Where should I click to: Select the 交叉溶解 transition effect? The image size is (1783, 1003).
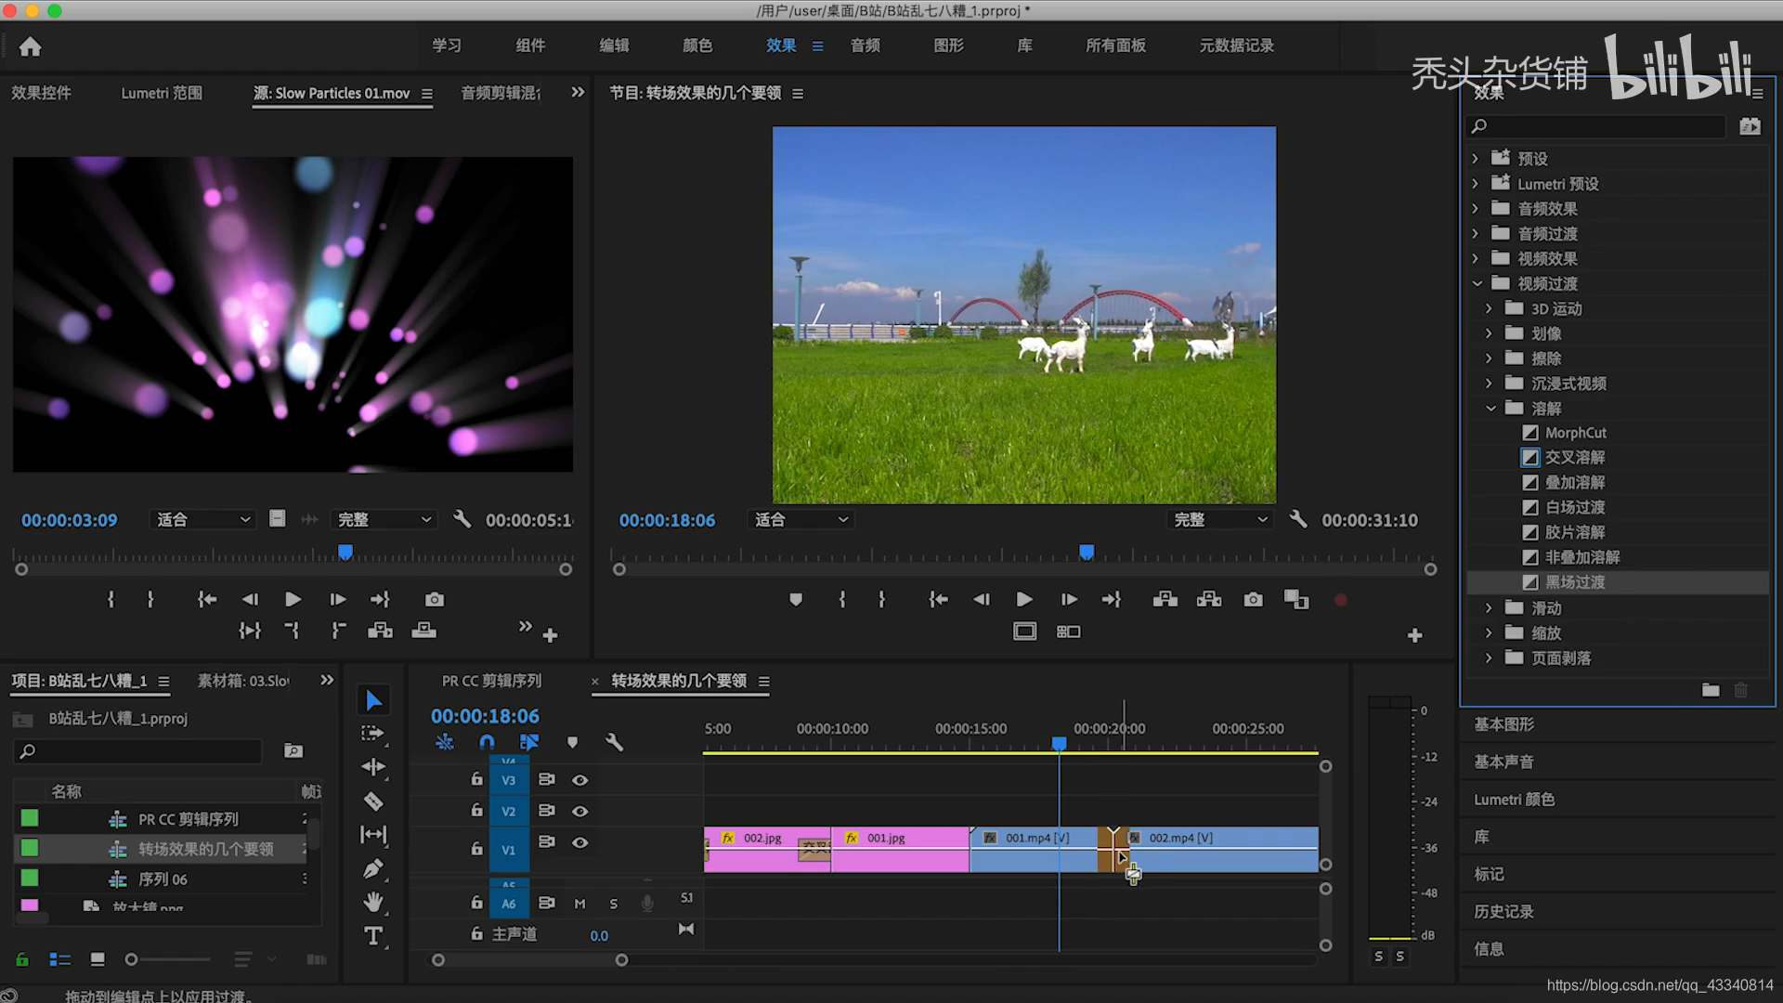(x=1574, y=457)
